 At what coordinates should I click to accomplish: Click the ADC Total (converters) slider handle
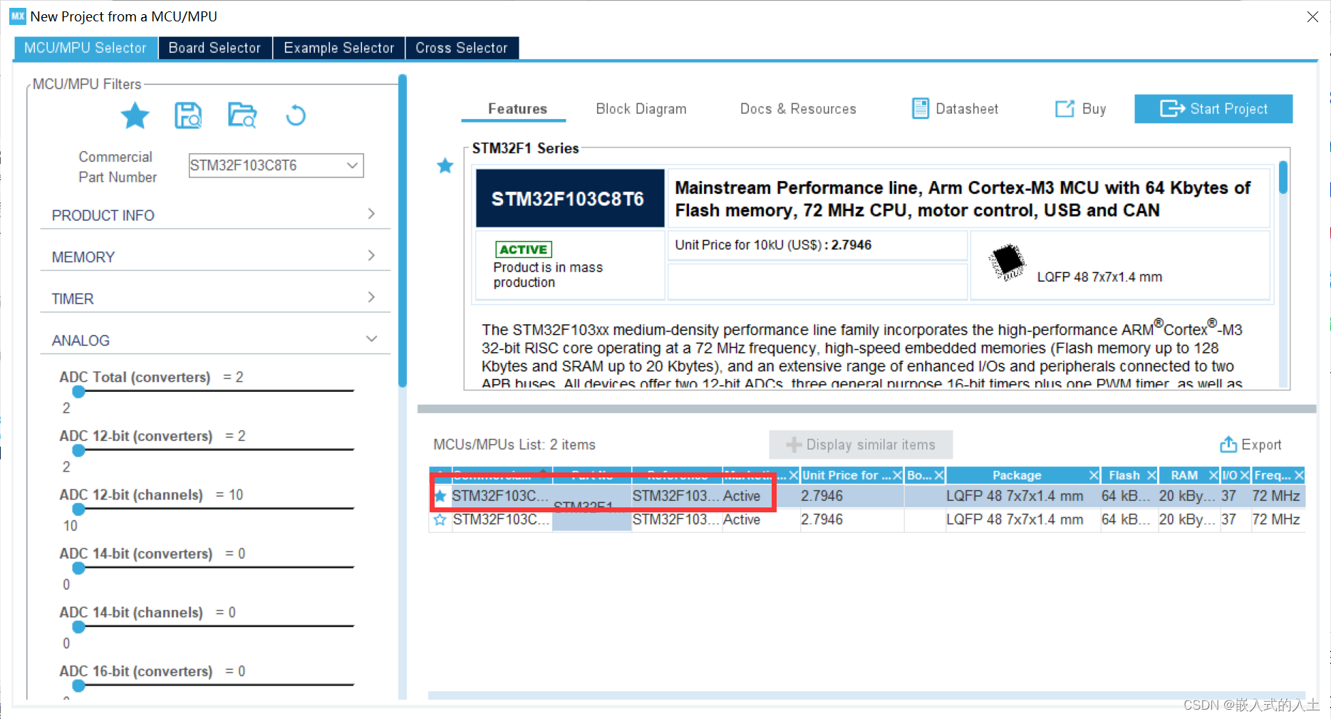pyautogui.click(x=78, y=391)
